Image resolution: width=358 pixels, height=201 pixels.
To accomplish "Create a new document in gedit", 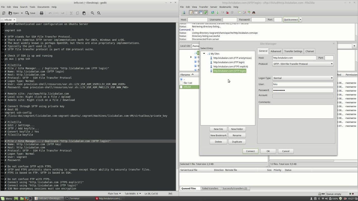I will [4, 13].
